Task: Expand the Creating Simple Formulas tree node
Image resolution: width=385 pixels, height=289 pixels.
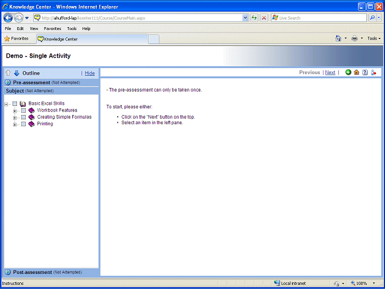Action: 14,118
